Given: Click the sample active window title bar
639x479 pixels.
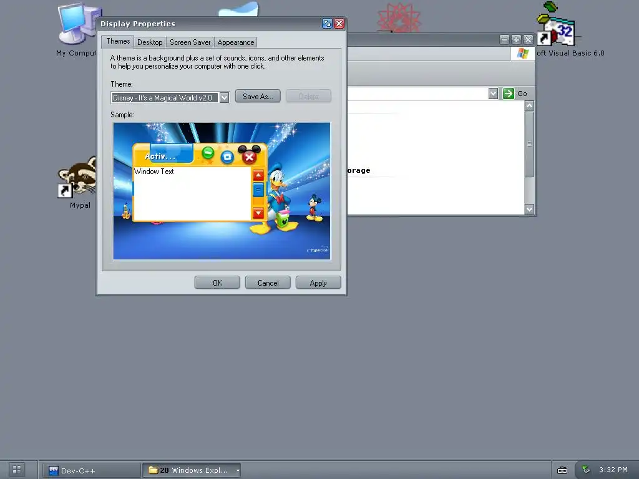Looking at the screenshot, I should (x=200, y=155).
